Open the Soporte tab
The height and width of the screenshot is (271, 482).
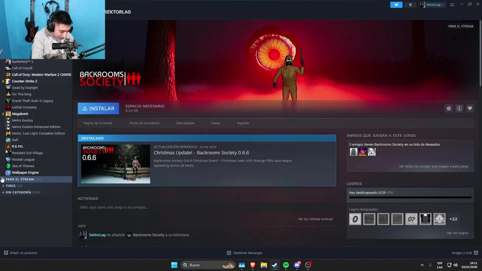243,123
